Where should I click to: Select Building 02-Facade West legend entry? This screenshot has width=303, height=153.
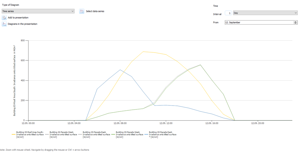[x=63, y=134]
